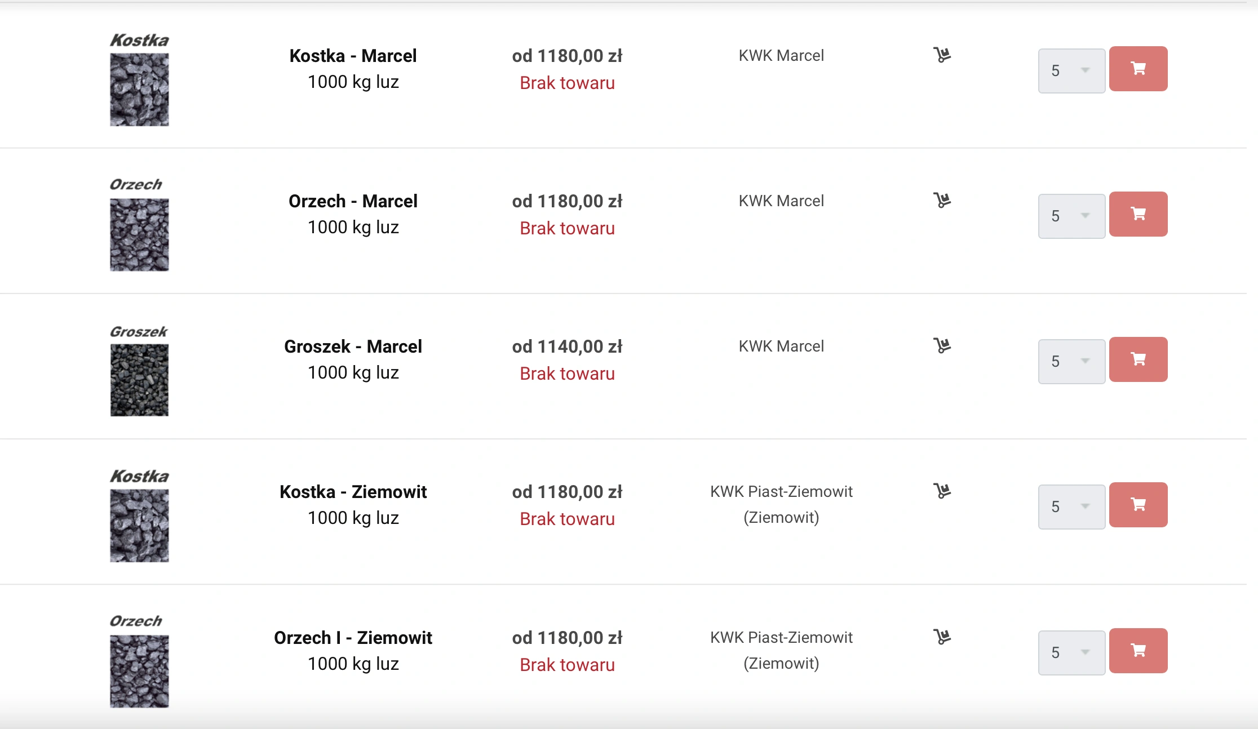Screen dimensions: 1258x729
Task: Click hand-truck delivery icon for Orzech I - Ziemowit
Action: point(942,637)
